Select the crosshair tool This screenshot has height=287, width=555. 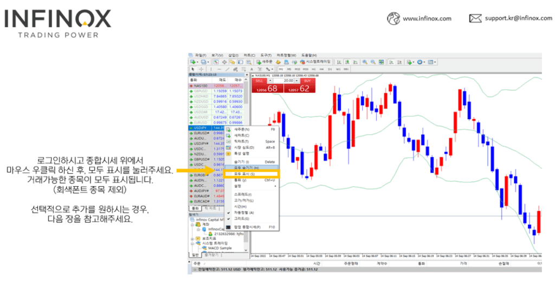[x=201, y=69]
